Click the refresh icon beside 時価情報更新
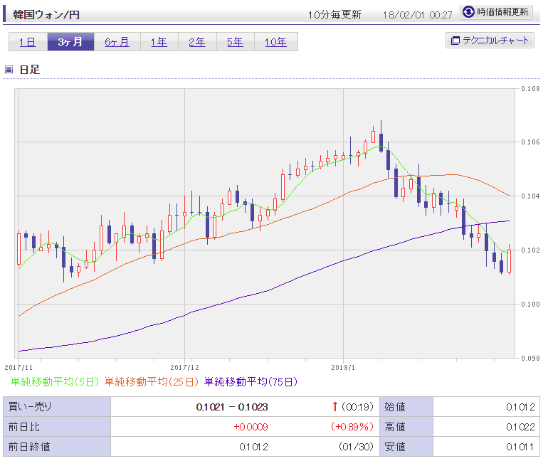Screen dimensions: 548x466 coord(468,12)
